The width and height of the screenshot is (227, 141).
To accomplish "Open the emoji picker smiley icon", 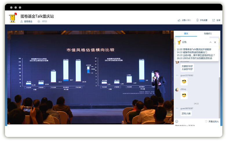I will pos(177,121).
